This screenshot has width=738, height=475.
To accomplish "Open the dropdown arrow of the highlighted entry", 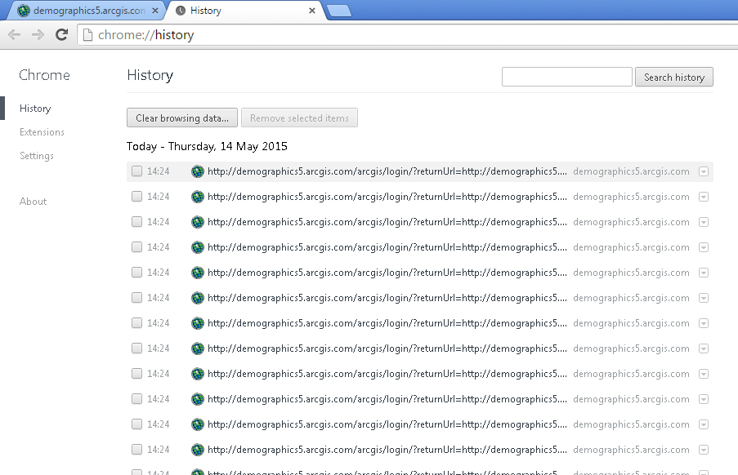I will click(704, 171).
